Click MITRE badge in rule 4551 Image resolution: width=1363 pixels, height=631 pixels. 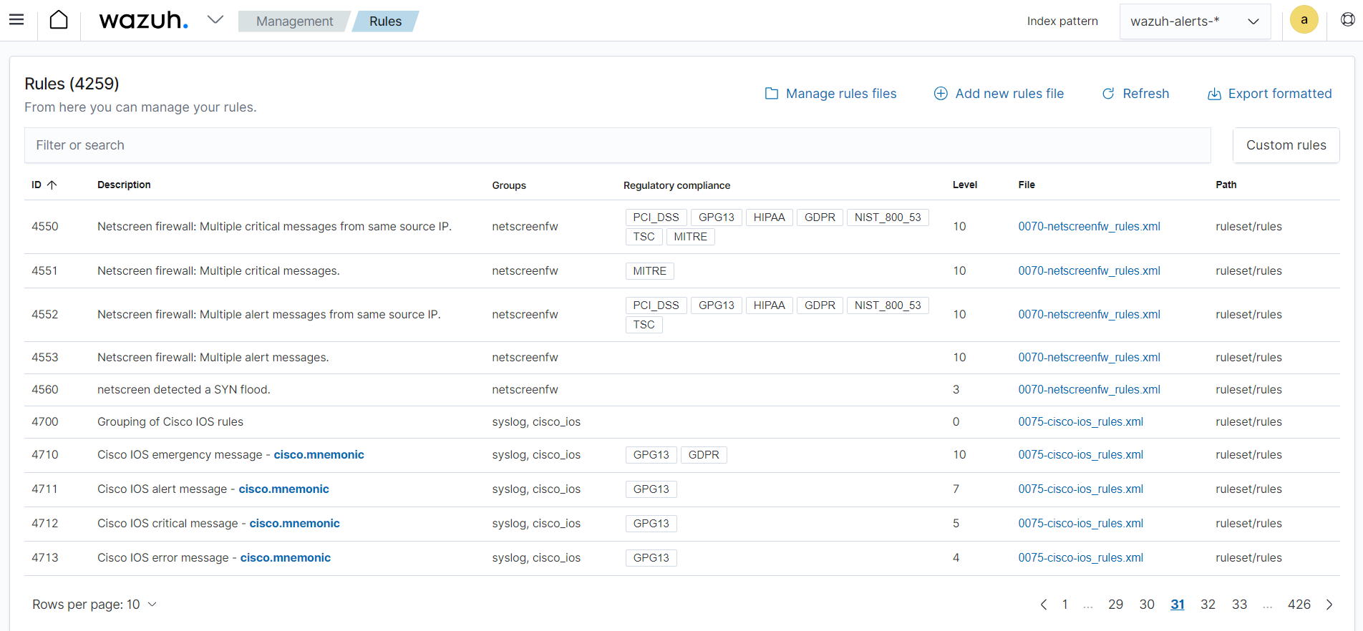tap(649, 271)
